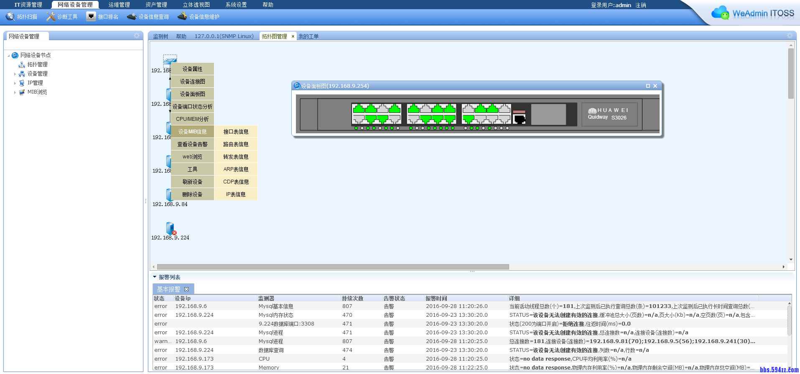Click the black console port on panel
Viewport: 800px width, 374px height.
pyautogui.click(x=520, y=119)
